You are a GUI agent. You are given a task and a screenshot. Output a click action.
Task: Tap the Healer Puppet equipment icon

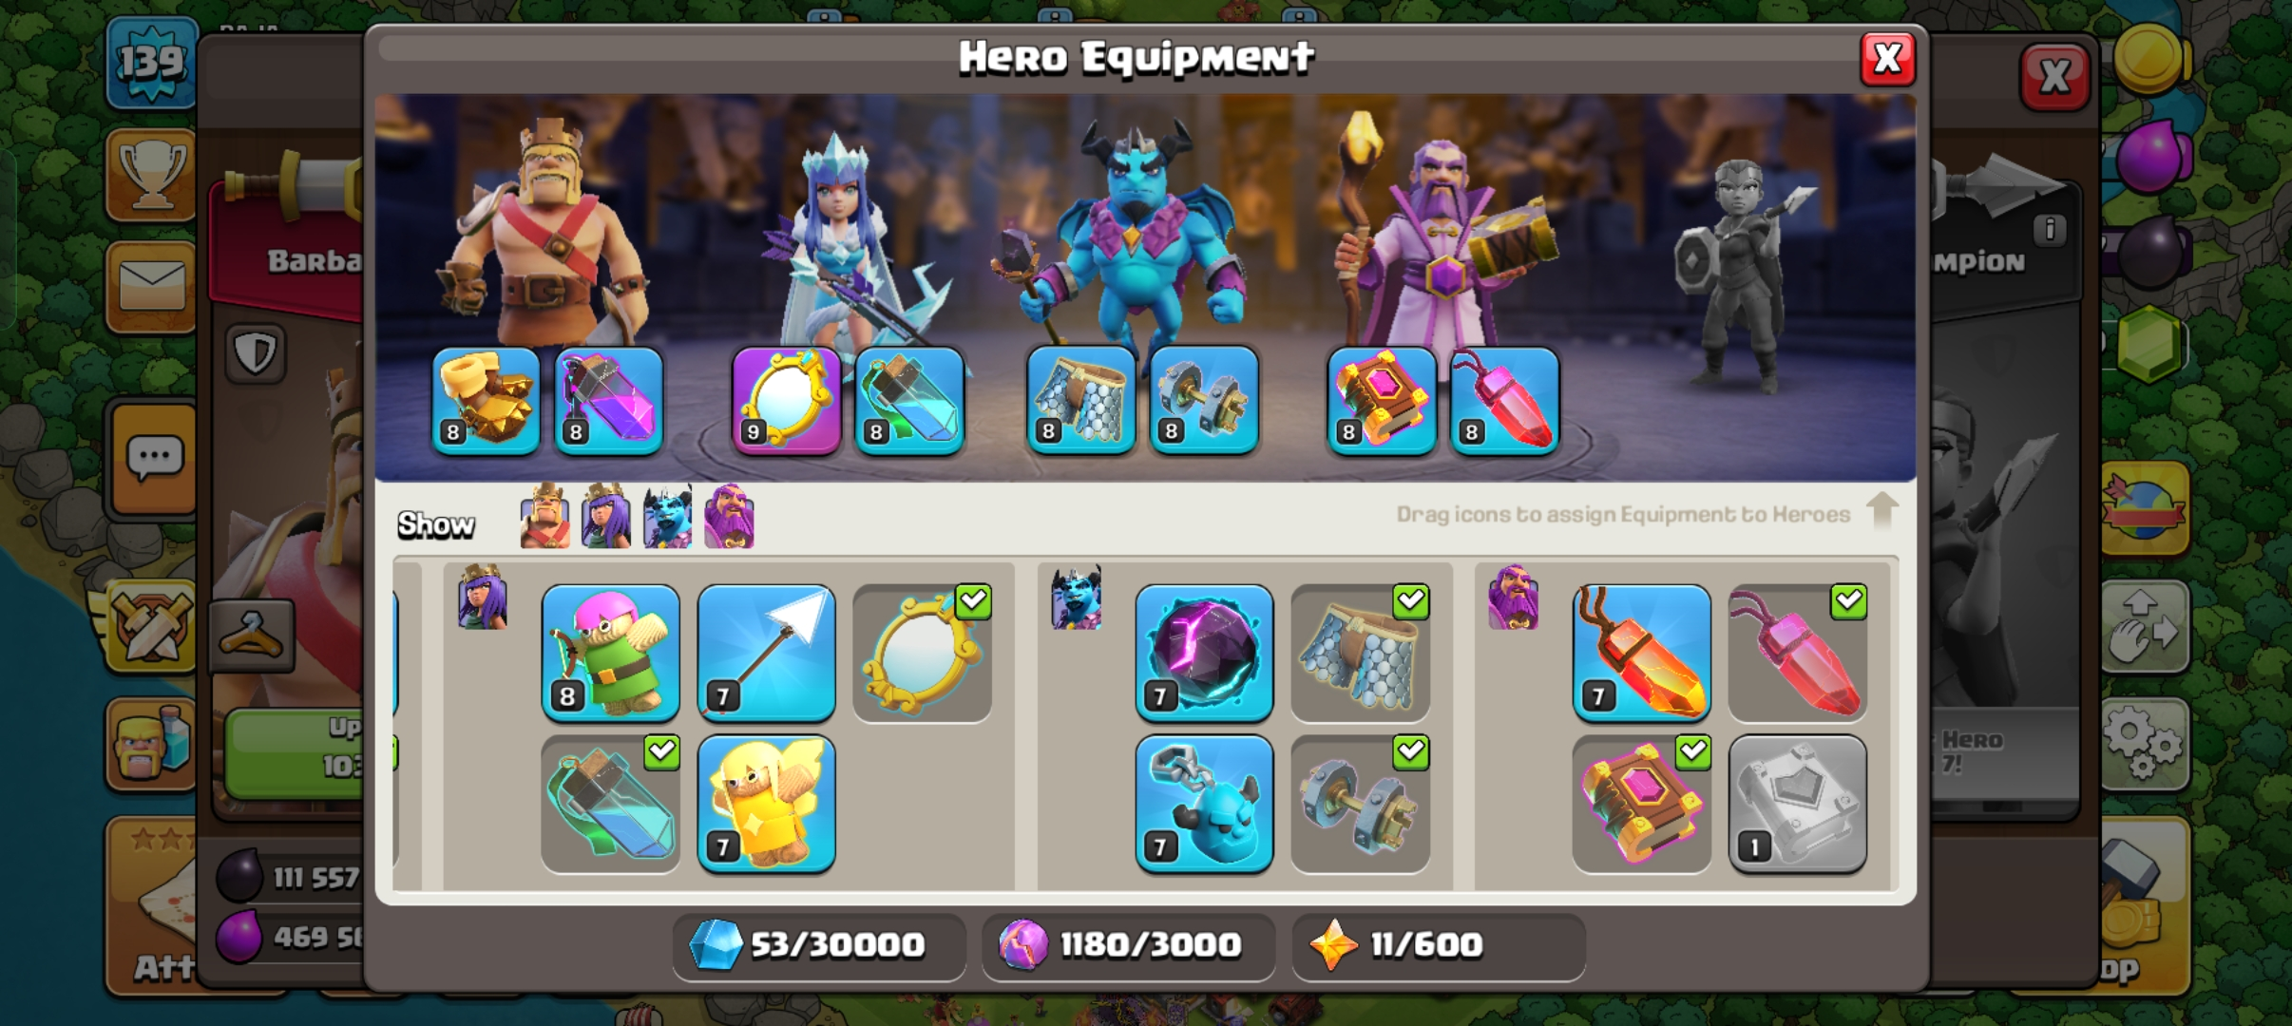pyautogui.click(x=767, y=804)
